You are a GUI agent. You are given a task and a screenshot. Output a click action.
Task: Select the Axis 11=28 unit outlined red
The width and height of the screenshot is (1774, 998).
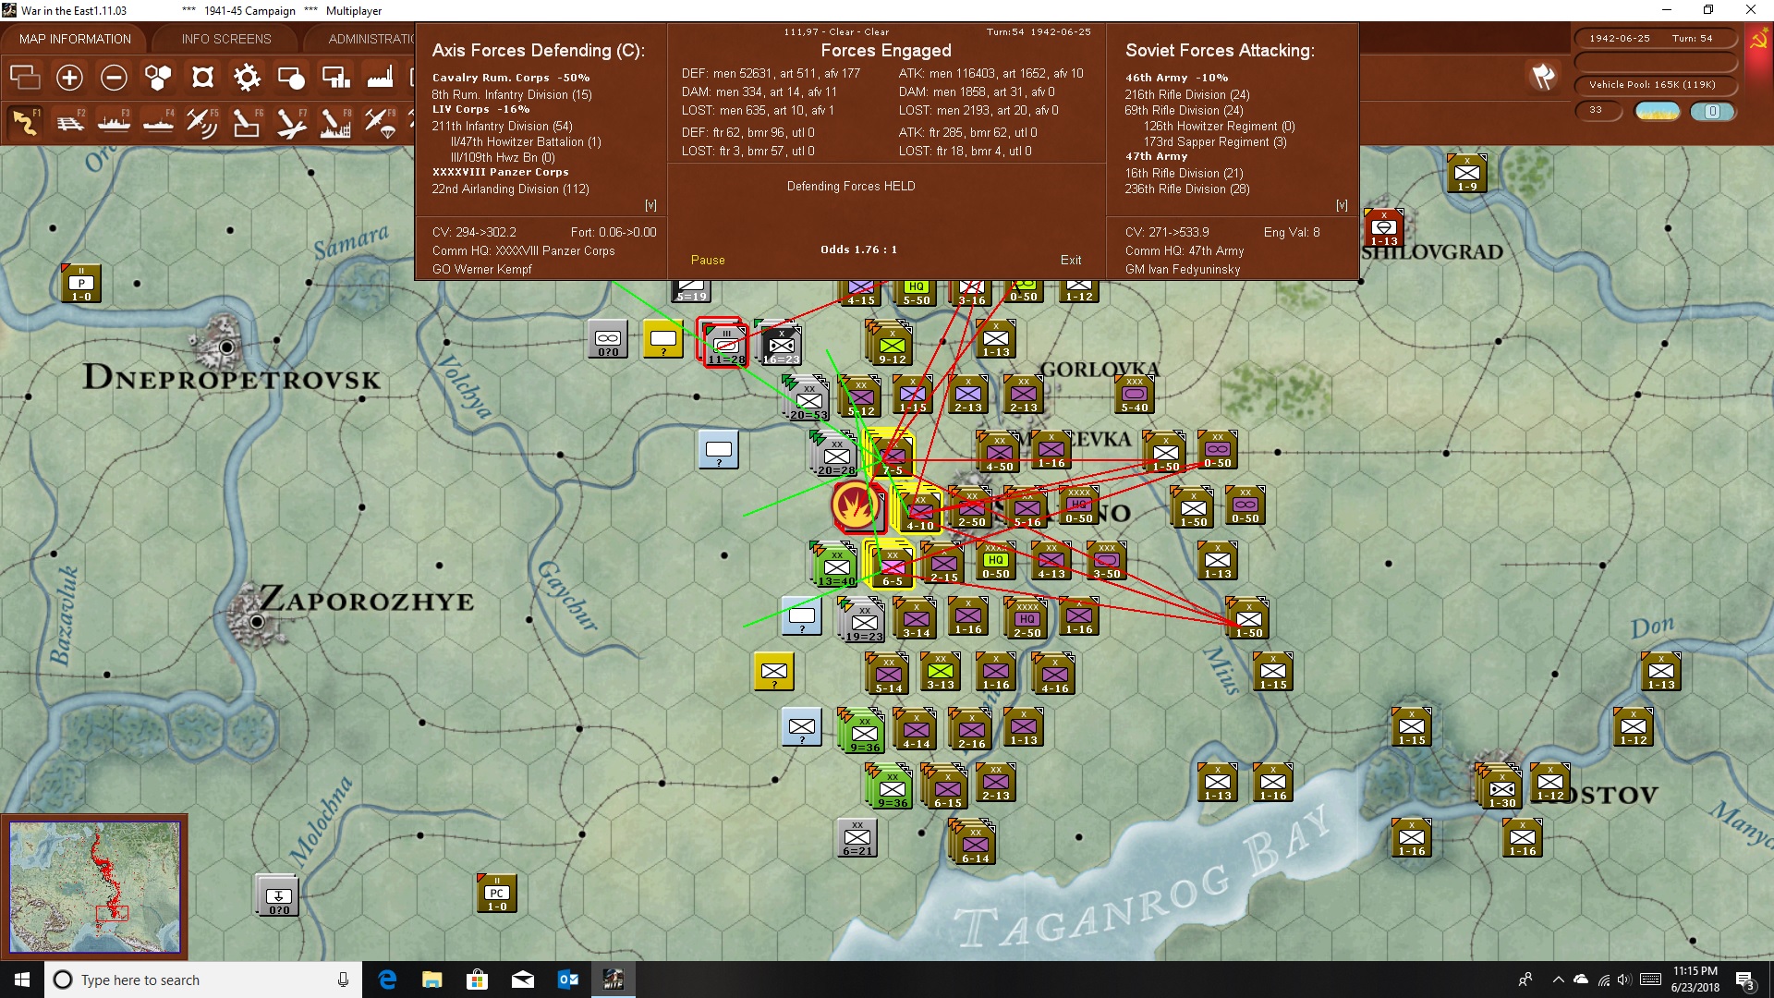click(x=724, y=344)
